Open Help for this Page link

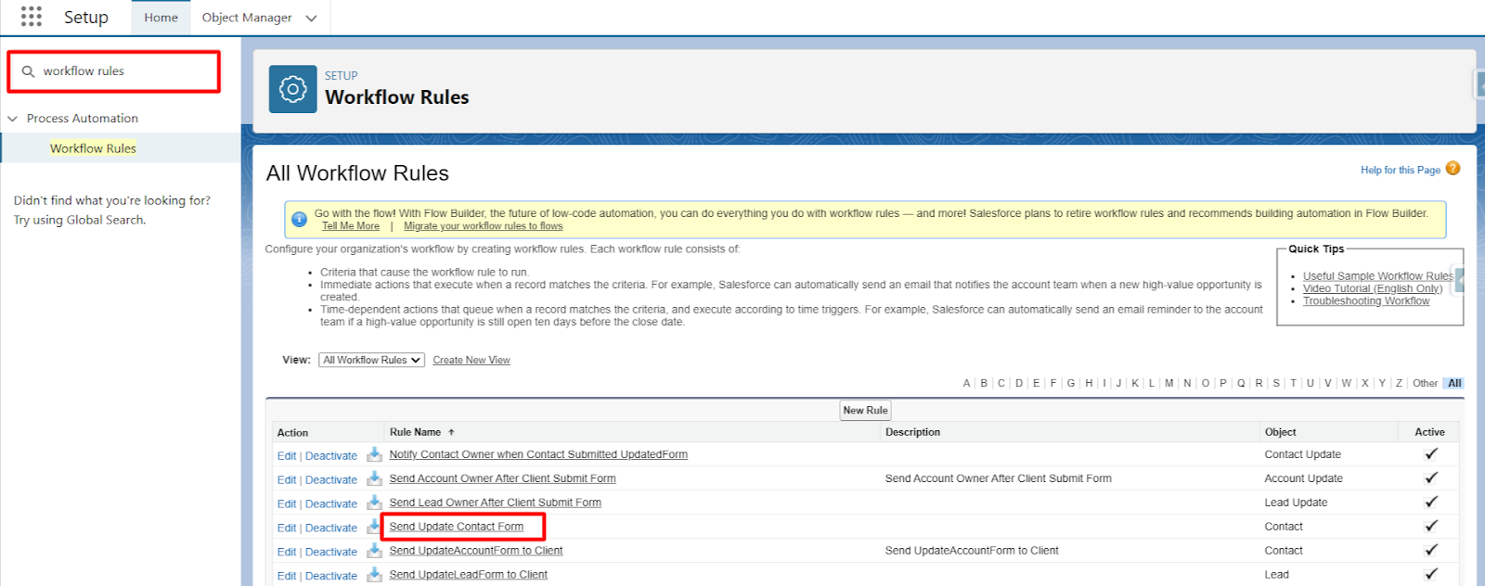point(1401,170)
